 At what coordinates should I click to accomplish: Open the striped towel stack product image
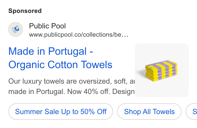coord(162,70)
